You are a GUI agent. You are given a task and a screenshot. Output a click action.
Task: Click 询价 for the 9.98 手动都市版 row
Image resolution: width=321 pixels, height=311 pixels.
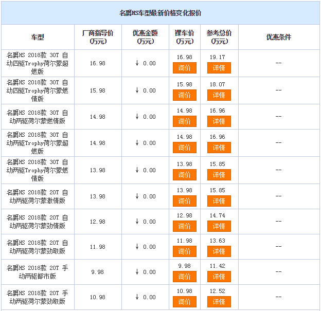click(x=185, y=277)
